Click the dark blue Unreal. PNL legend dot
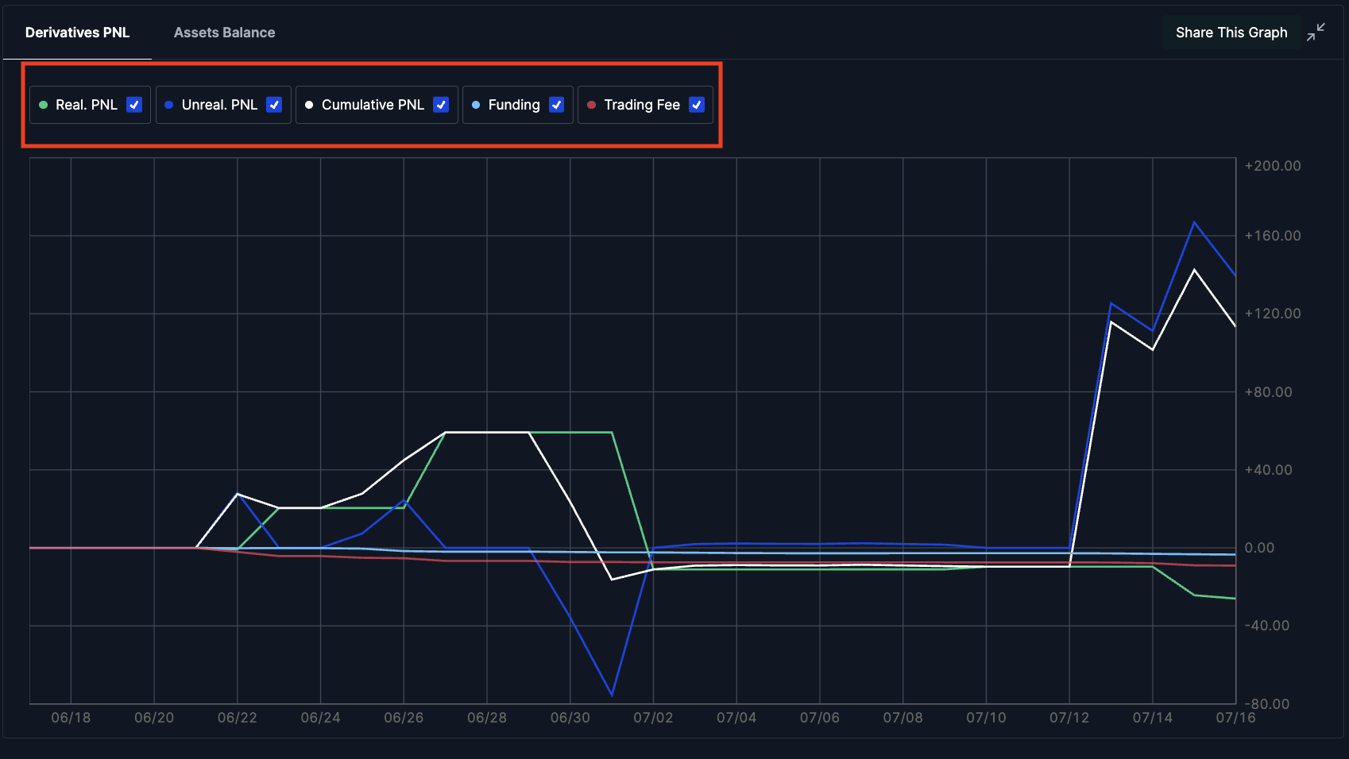 (169, 105)
